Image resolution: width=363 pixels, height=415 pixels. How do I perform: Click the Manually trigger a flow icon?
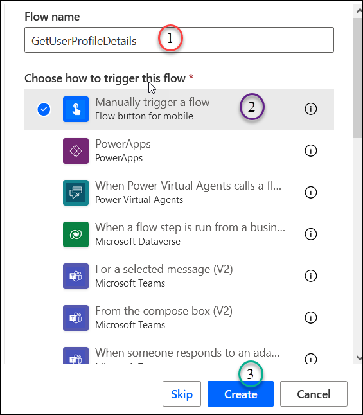(76, 109)
